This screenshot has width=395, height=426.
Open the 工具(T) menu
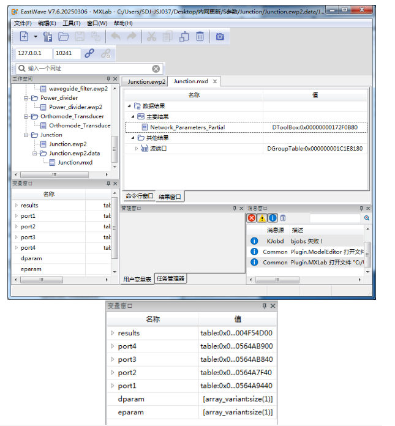tap(72, 23)
